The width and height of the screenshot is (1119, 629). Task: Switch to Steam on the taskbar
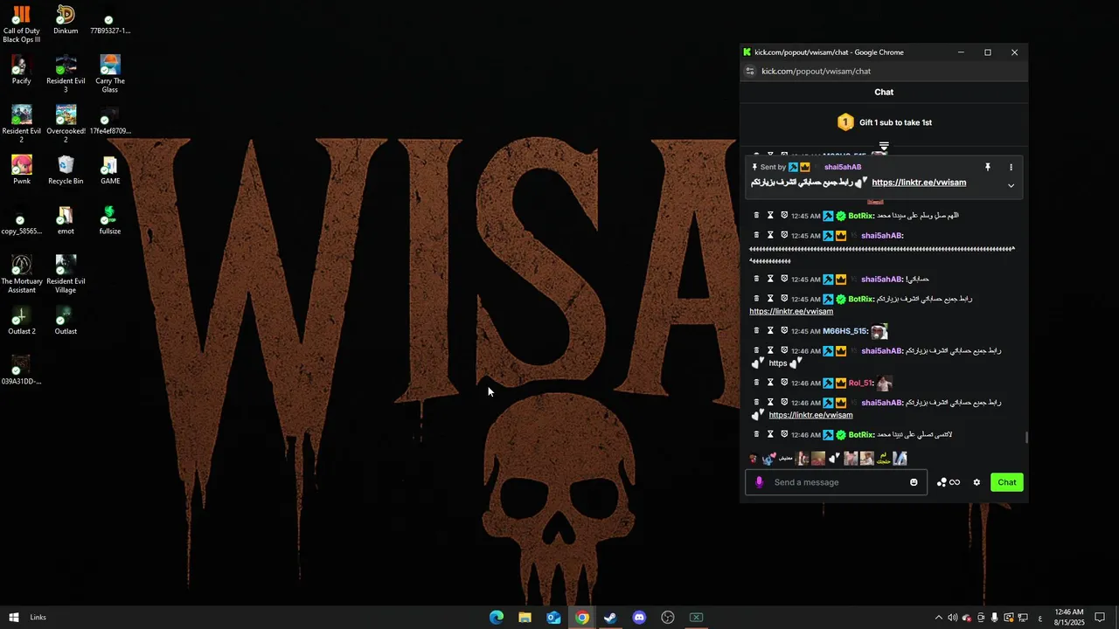[610, 618]
